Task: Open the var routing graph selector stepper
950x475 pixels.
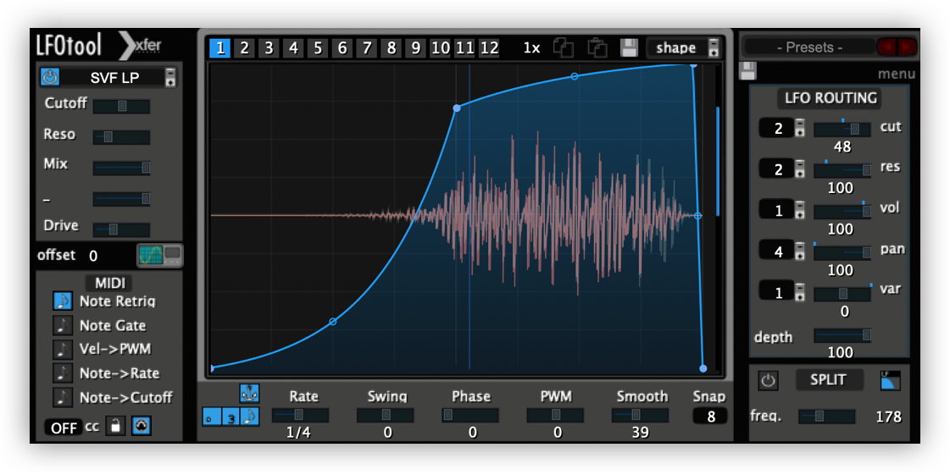Action: [x=800, y=292]
